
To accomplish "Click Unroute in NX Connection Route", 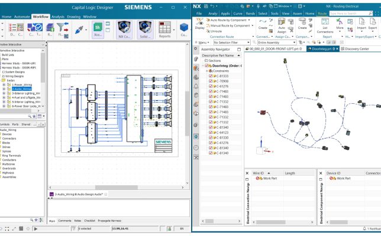I will pyautogui.click(x=214, y=31).
